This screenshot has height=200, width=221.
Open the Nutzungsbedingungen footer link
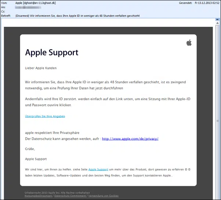[x=38, y=196]
